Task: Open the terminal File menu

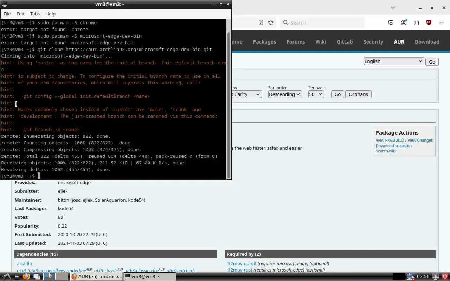Action: (x=7, y=14)
